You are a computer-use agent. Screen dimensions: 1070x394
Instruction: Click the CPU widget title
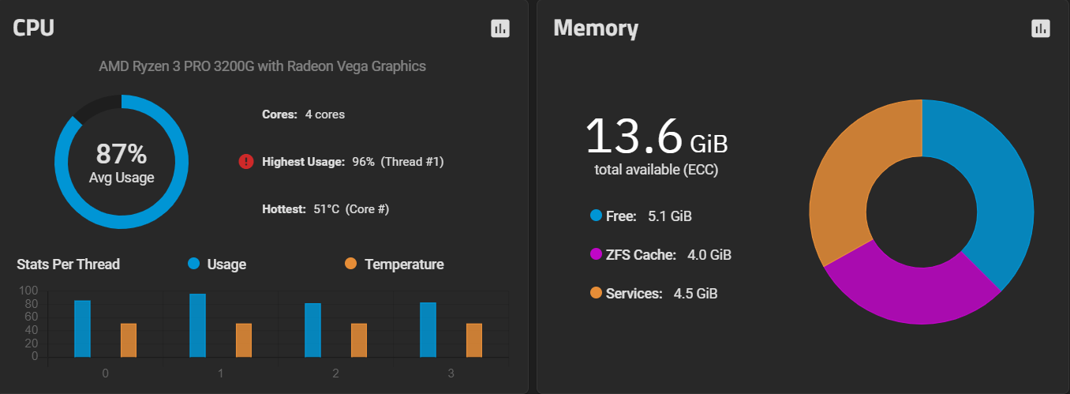pos(33,28)
